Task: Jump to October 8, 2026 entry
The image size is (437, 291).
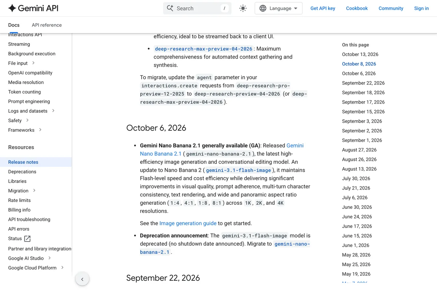Action: [359, 64]
